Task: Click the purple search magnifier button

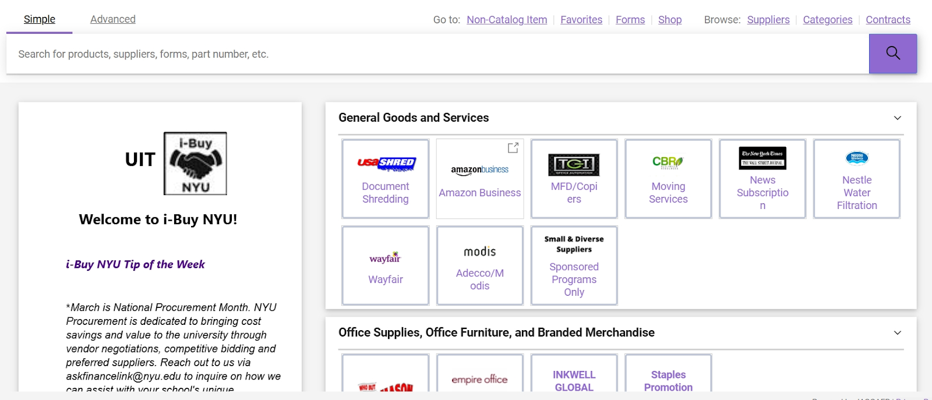Action: (x=892, y=54)
